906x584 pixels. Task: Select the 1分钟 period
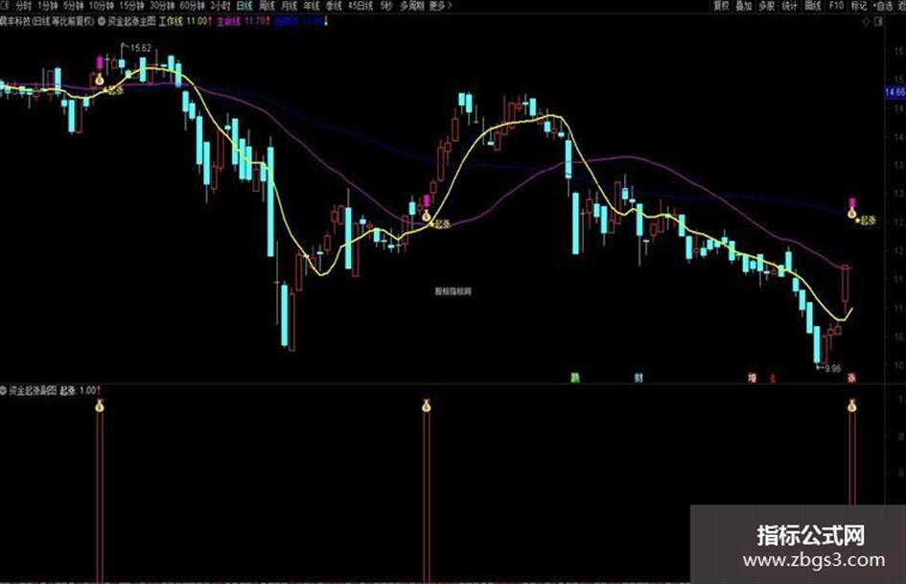click(47, 6)
